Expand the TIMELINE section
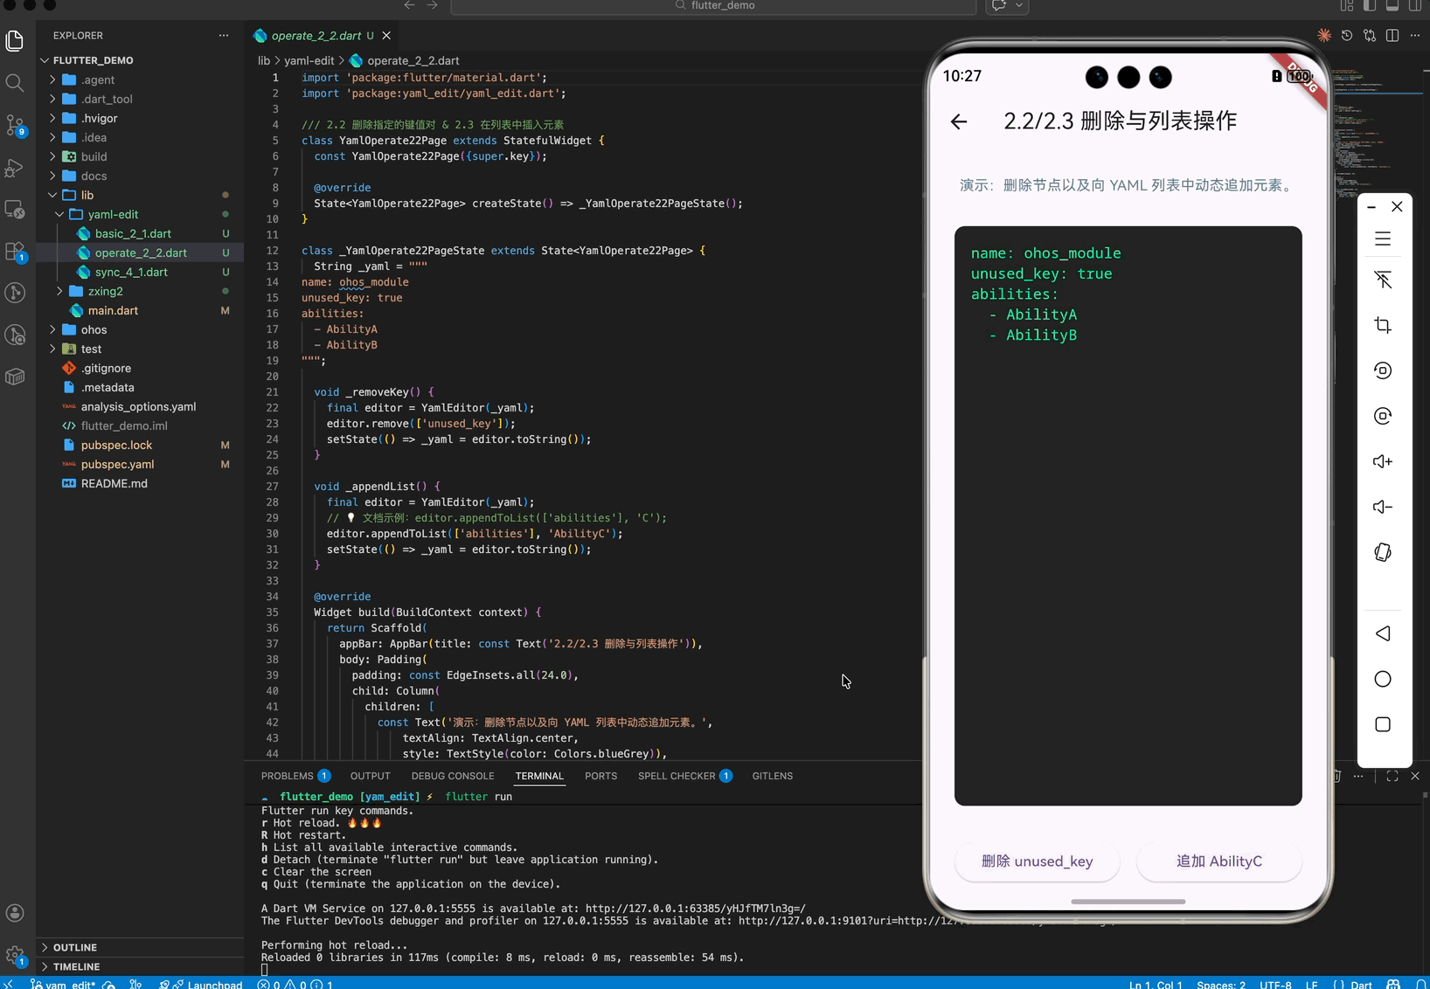The width and height of the screenshot is (1430, 989). [140, 966]
